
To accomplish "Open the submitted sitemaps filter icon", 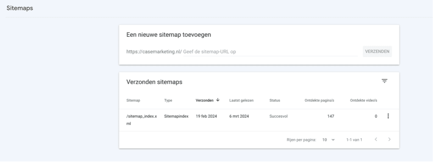I will pos(384,81).
